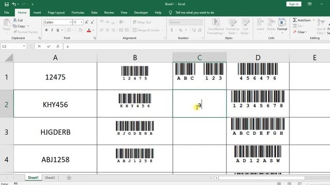Screen dimensions: 330x185
Task: Click the Accounting dollar format icon
Action: click(x=172, y=30)
